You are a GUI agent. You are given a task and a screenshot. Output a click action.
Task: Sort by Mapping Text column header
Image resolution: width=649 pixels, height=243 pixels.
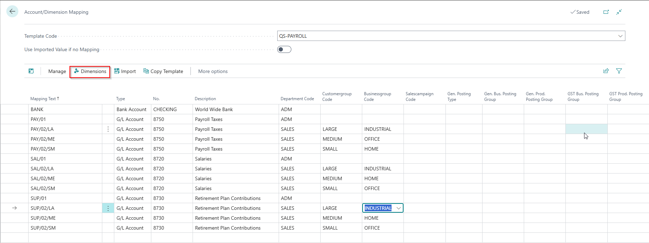click(45, 99)
